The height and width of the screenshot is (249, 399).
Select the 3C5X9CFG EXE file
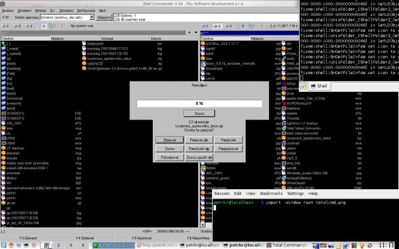click(15, 113)
